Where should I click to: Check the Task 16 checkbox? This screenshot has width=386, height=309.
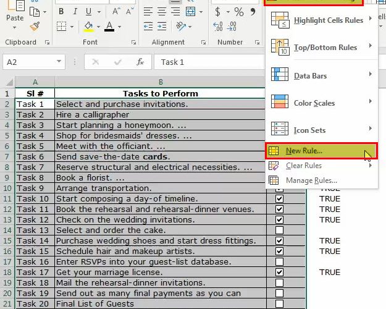tap(279, 261)
